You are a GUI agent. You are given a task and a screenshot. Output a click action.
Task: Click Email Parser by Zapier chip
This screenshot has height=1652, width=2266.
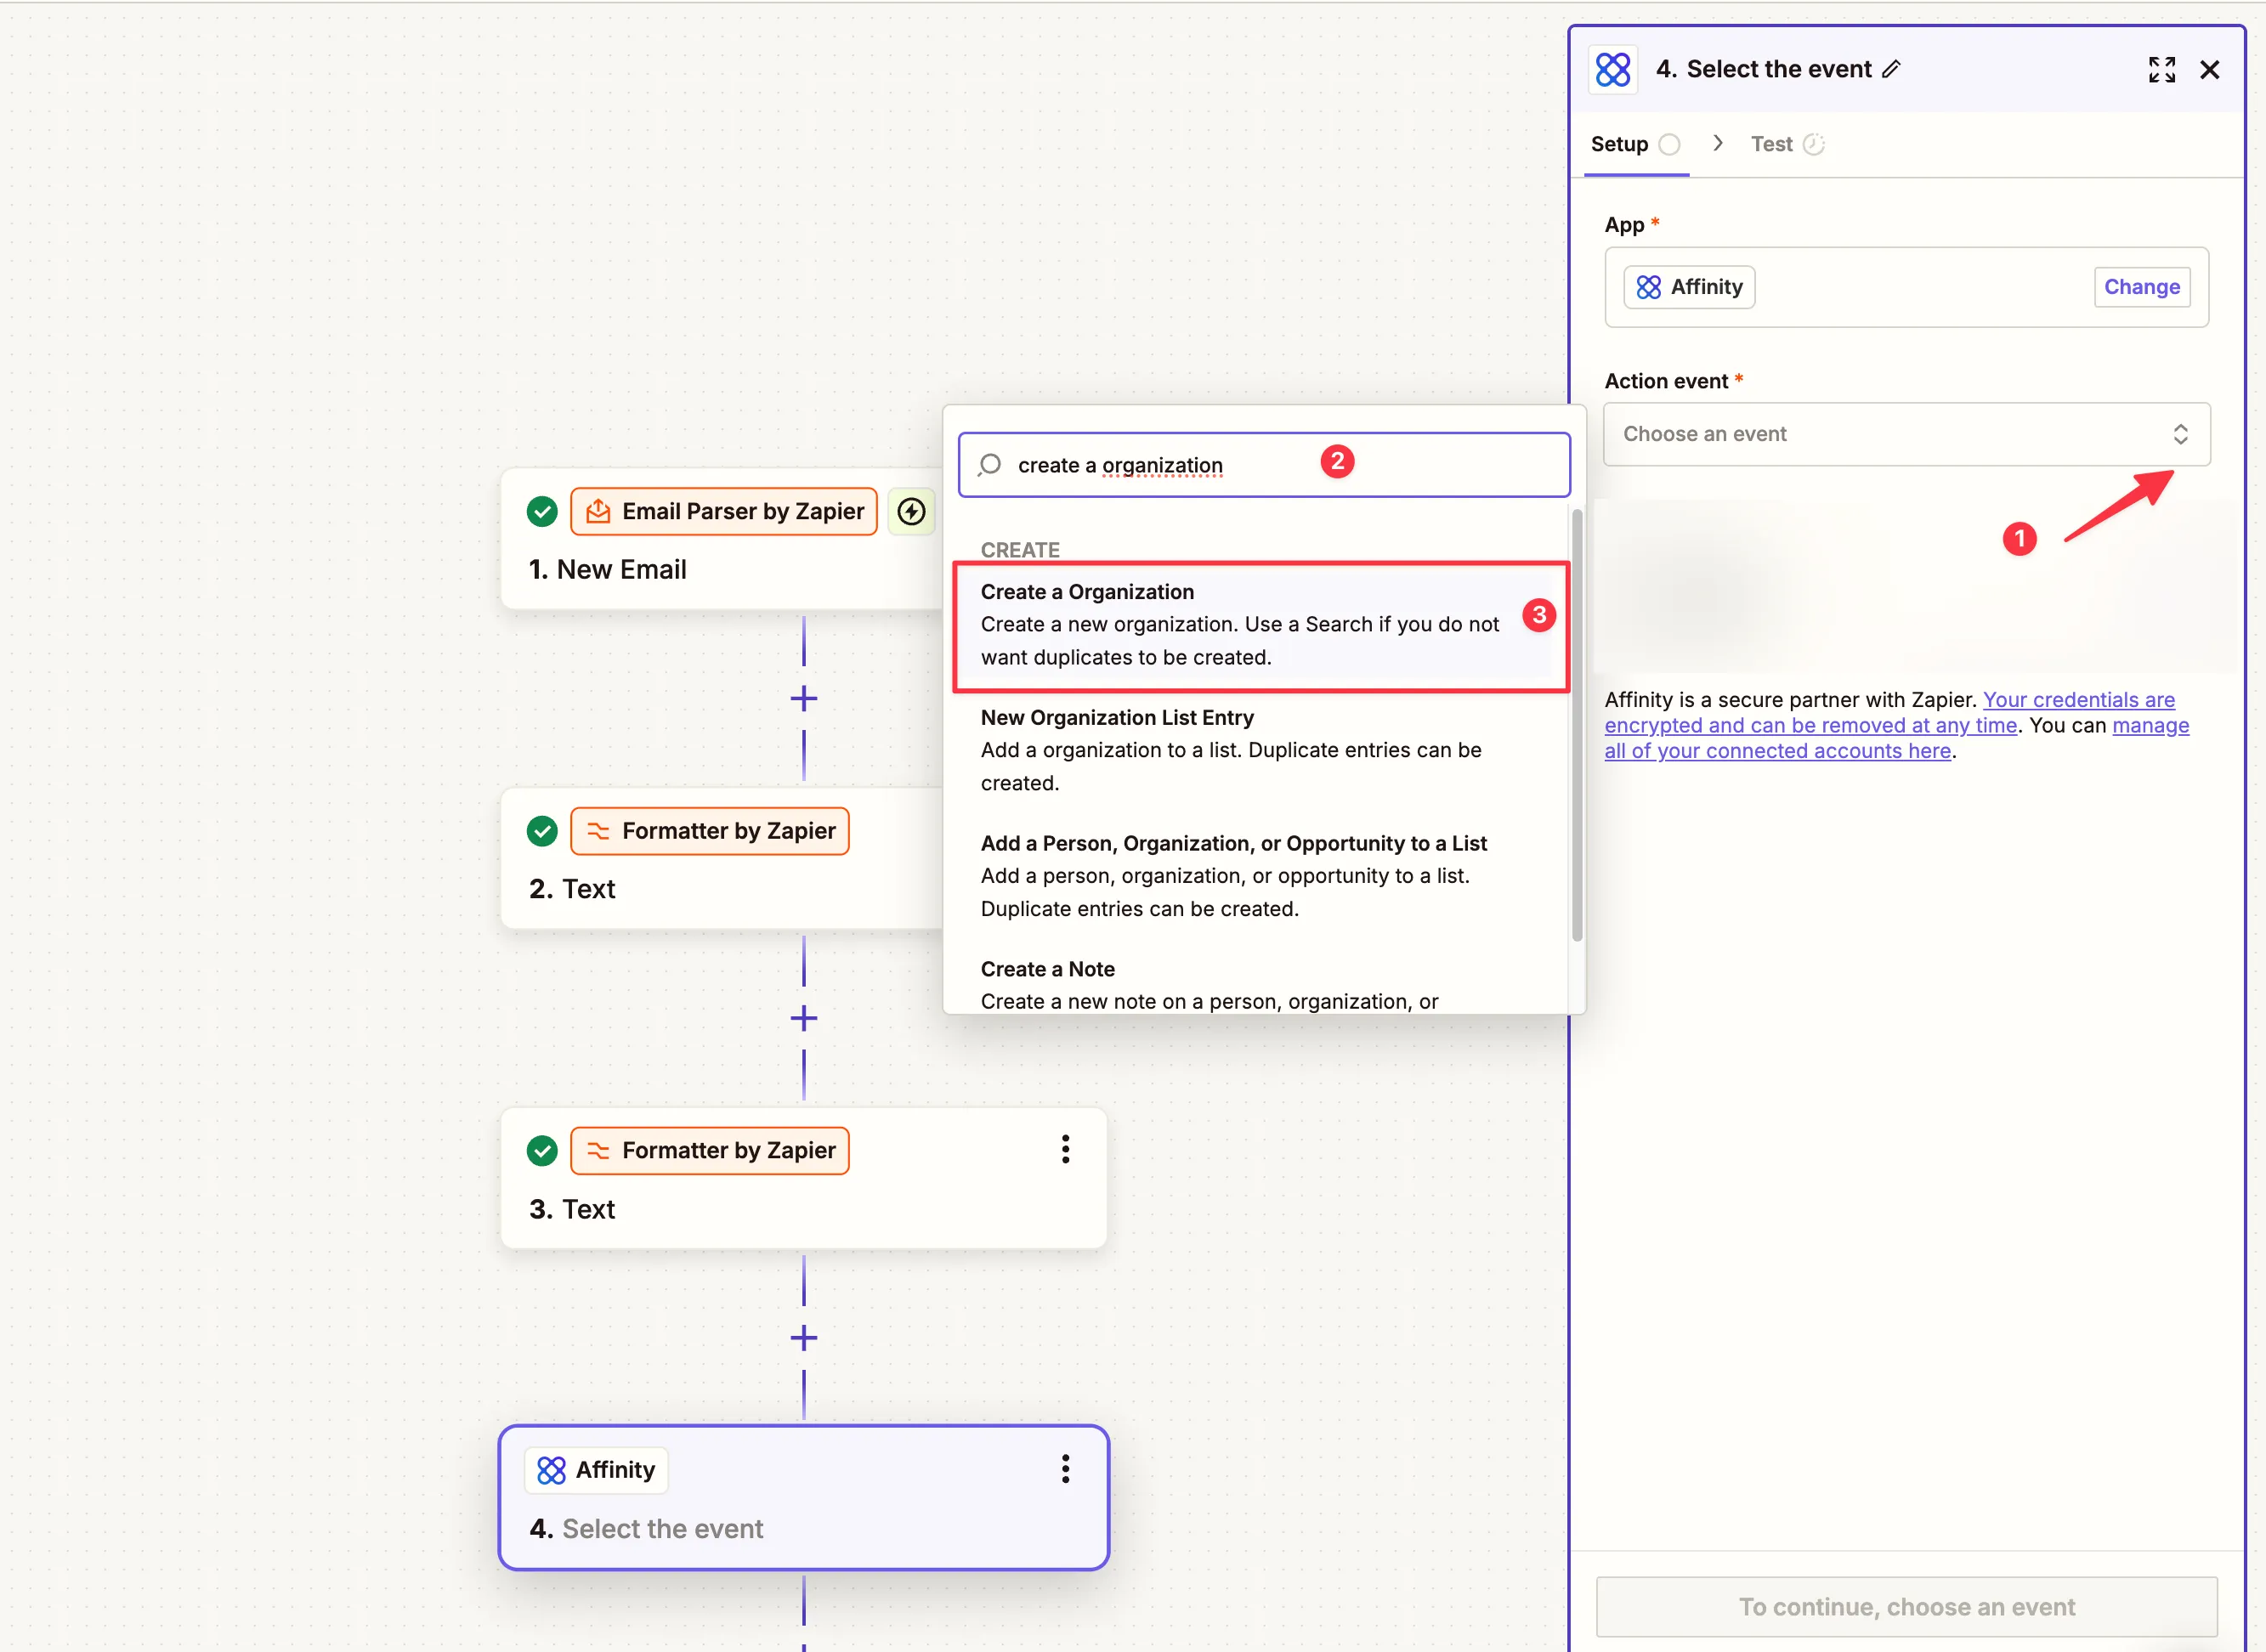[723, 512]
